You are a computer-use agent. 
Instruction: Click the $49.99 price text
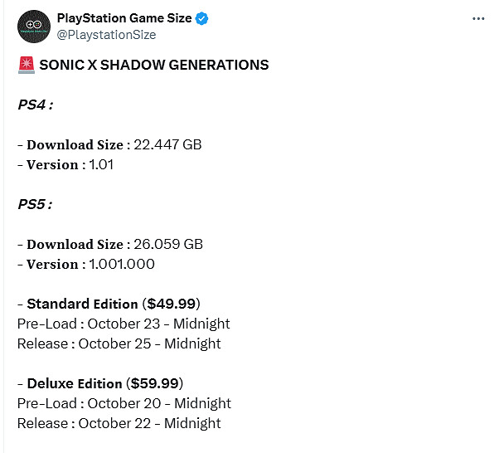pos(172,304)
